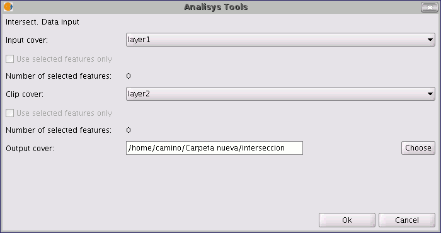The height and width of the screenshot is (233, 441).
Task: Click the 'Input cover:' label
Action: tap(26, 40)
